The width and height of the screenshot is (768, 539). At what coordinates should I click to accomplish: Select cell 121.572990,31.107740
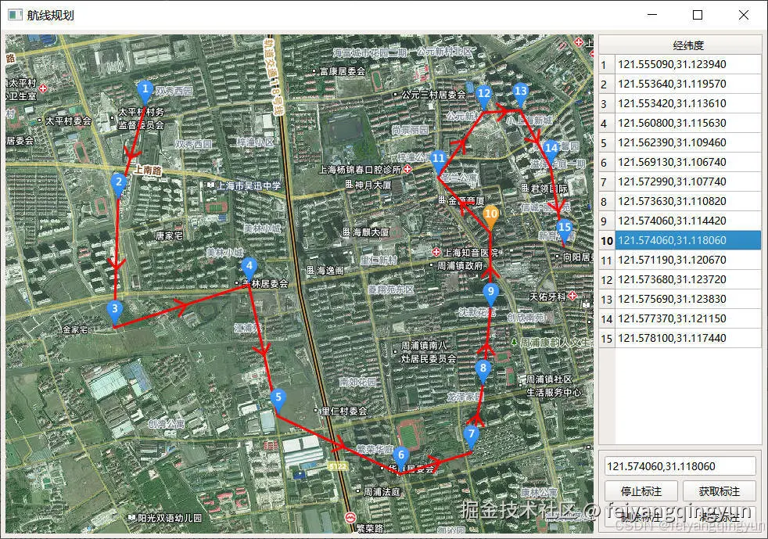(688, 181)
